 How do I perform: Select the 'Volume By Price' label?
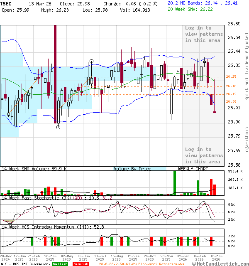132,169
